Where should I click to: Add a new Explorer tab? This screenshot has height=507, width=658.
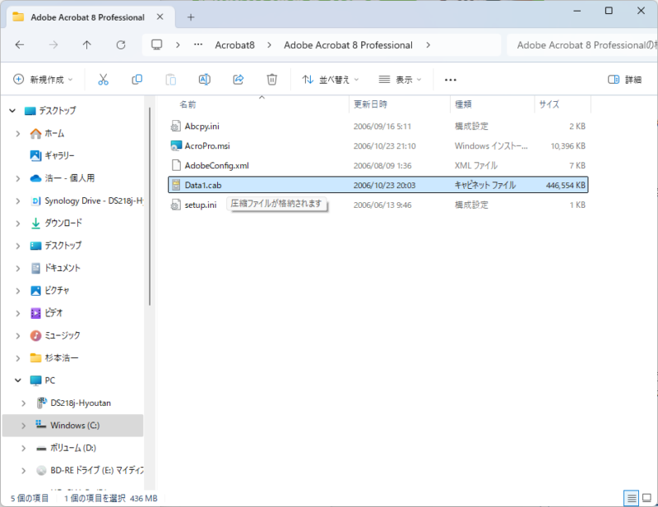(191, 17)
